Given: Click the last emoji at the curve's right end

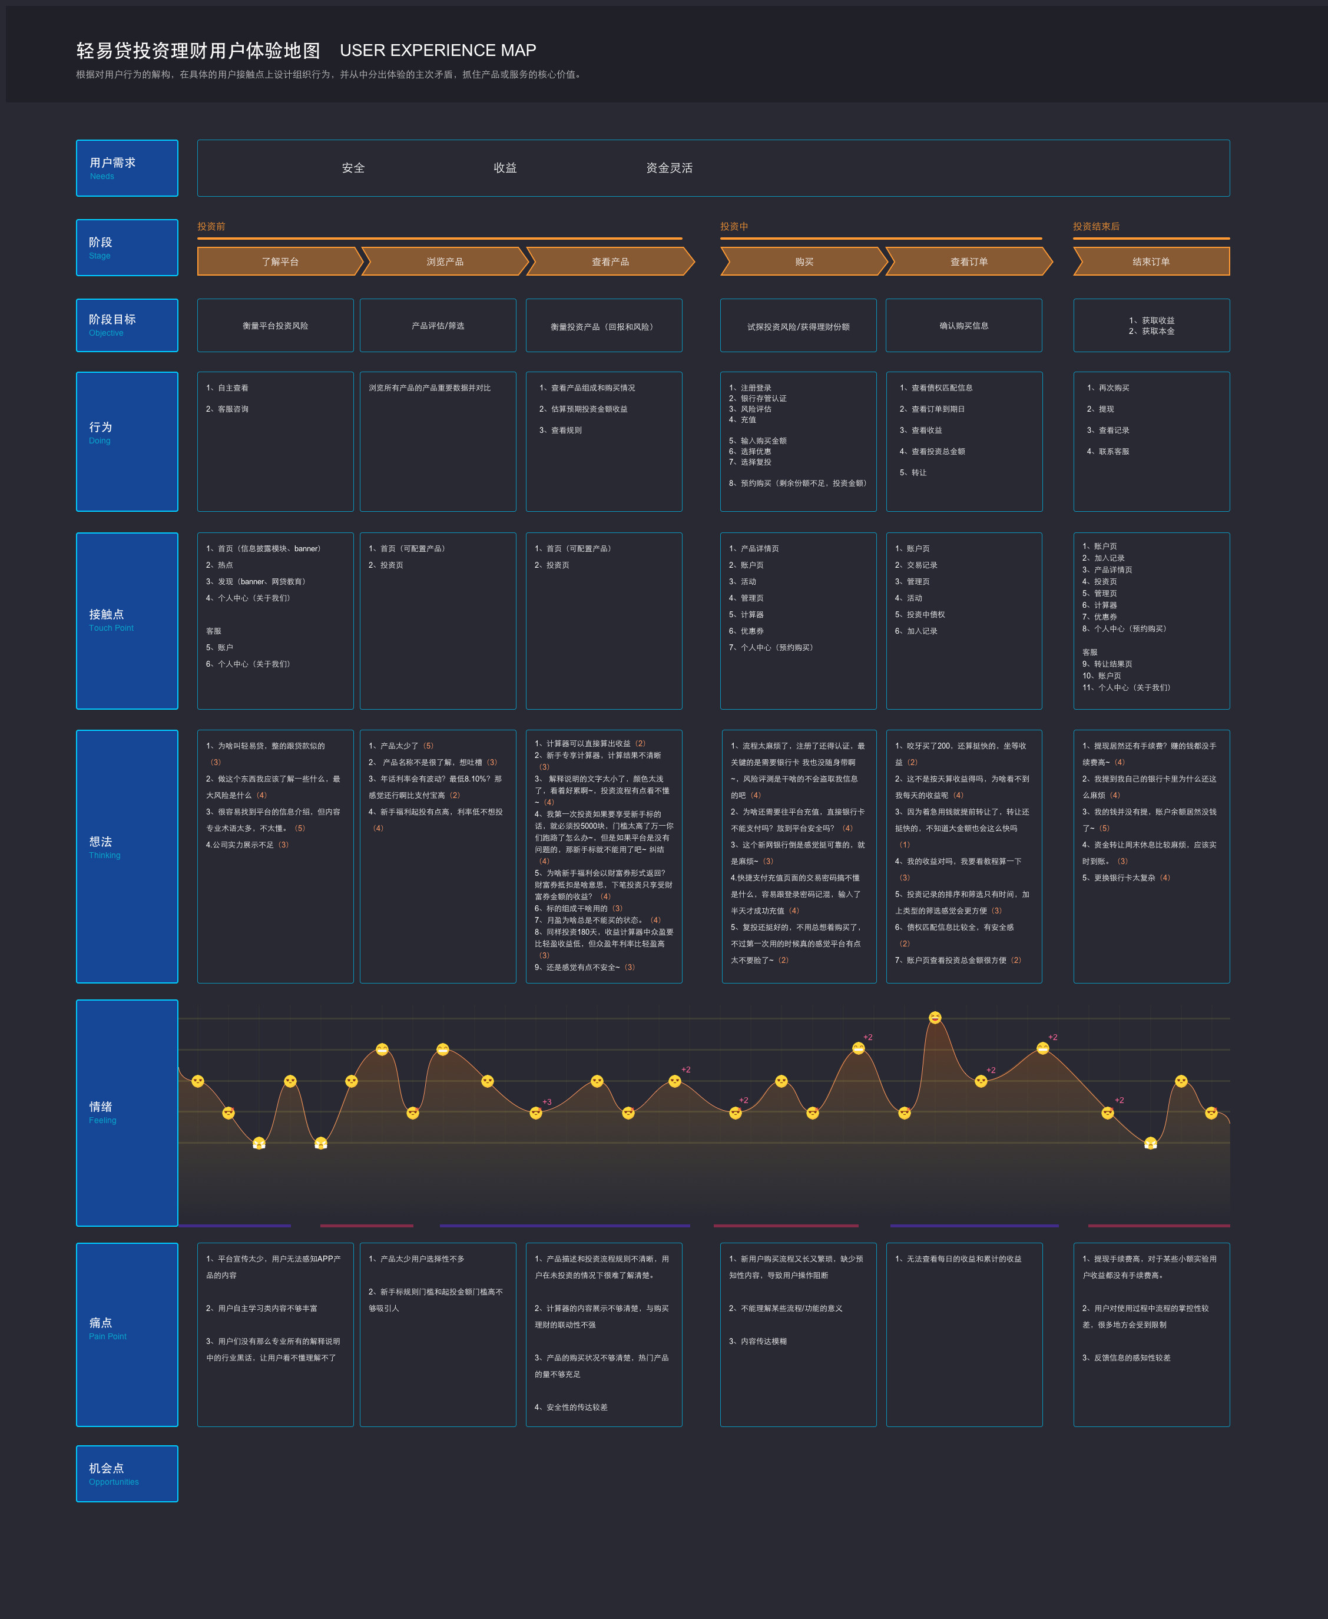Looking at the screenshot, I should (1211, 1113).
